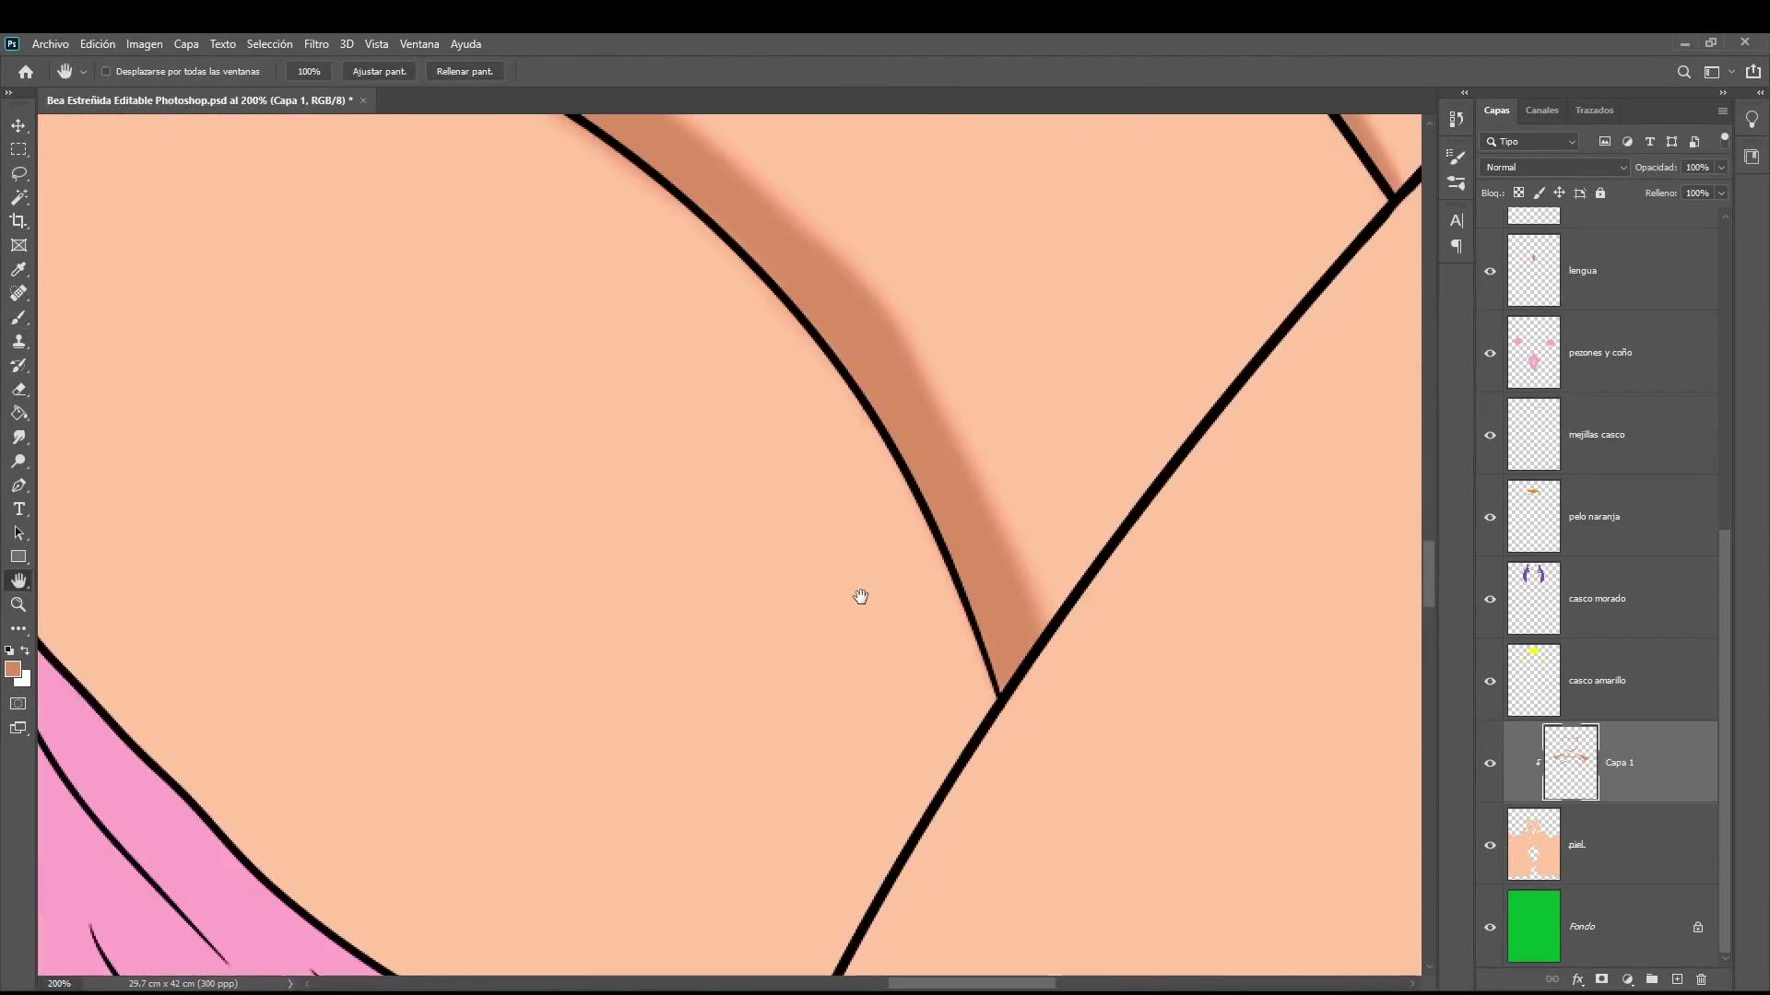
Task: Add a layer mask
Action: [x=1602, y=979]
